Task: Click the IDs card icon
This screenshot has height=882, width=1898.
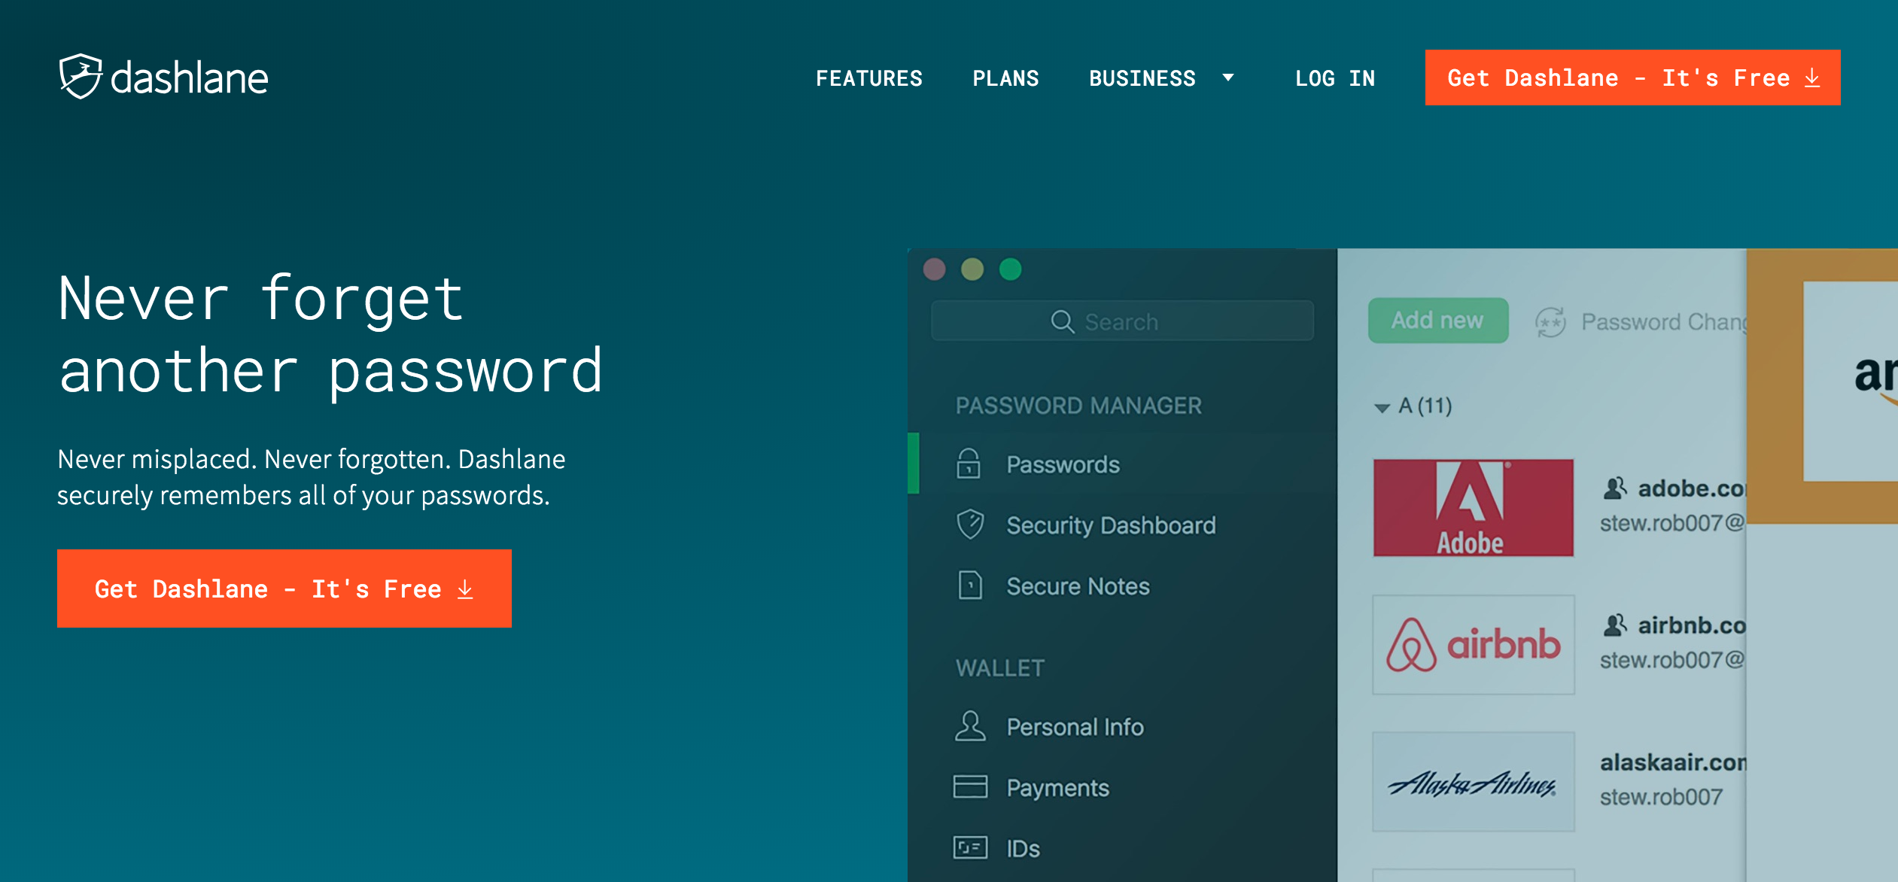Action: [970, 847]
